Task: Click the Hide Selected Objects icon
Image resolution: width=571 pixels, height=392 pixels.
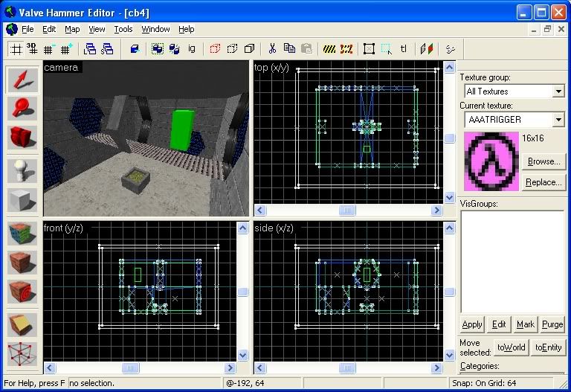Action: (x=215, y=49)
